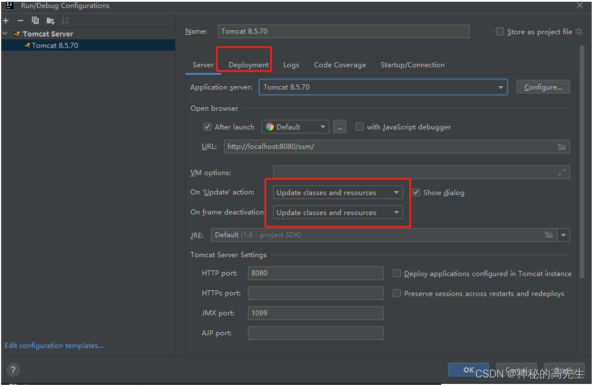594x385 pixels.
Task: Toggle Store as project file checkbox
Action: point(500,31)
